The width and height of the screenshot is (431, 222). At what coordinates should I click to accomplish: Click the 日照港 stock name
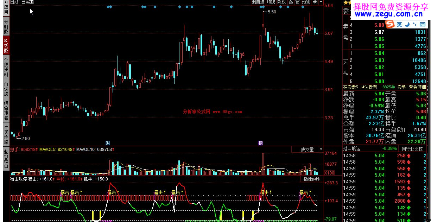tap(28, 2)
